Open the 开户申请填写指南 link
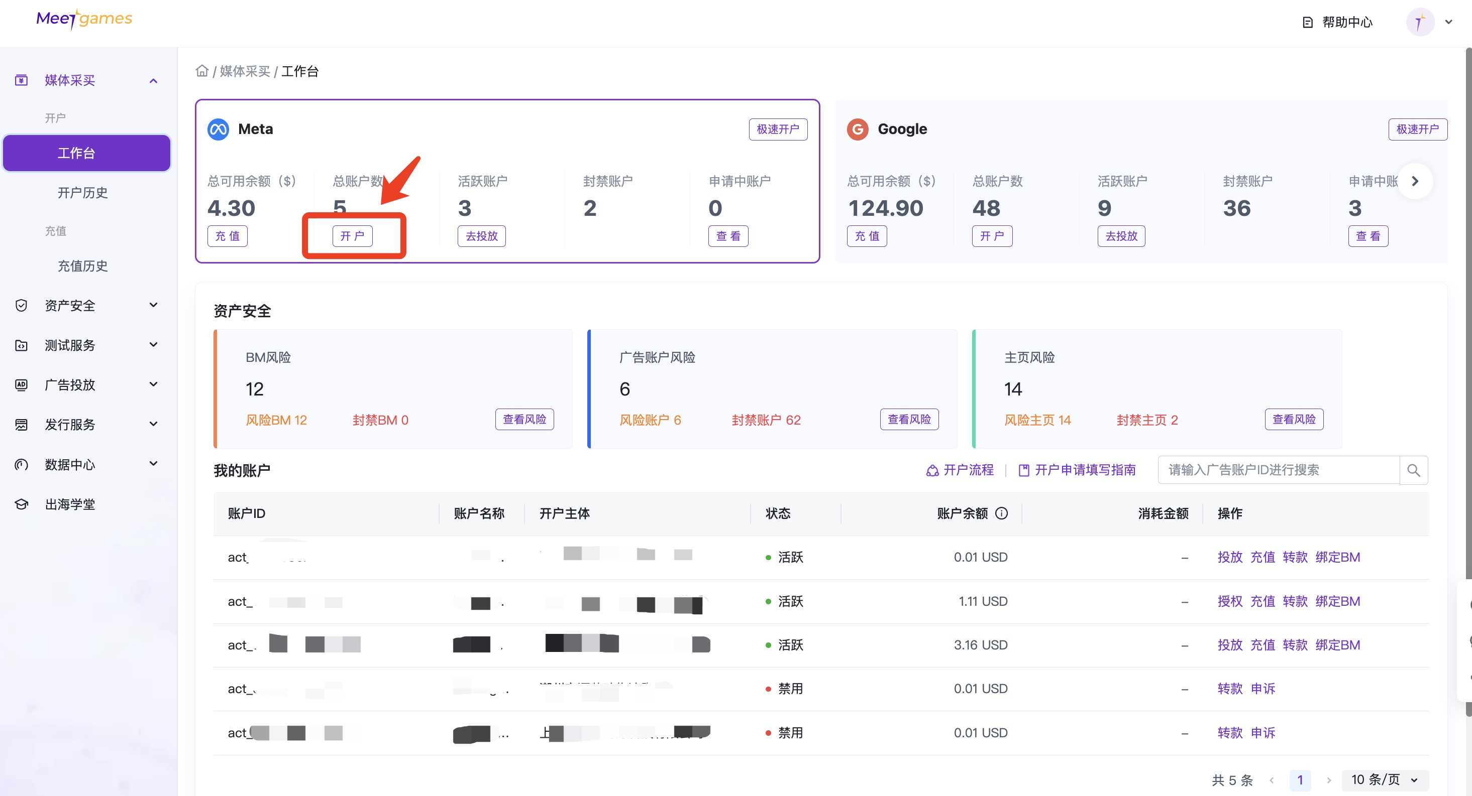This screenshot has height=796, width=1472. [1077, 470]
